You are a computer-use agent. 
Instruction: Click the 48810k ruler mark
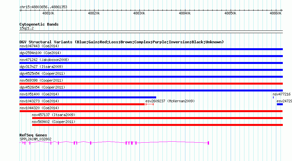tap(49, 13)
